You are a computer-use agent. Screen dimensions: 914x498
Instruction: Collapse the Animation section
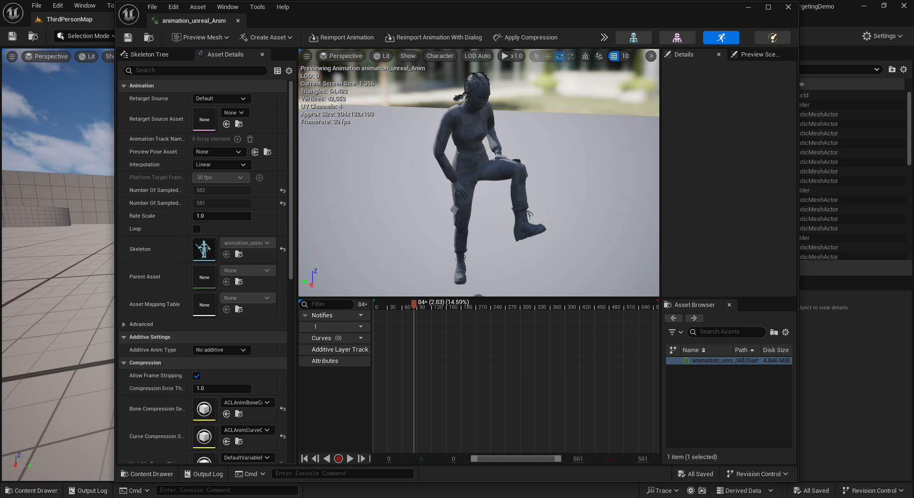pyautogui.click(x=124, y=86)
